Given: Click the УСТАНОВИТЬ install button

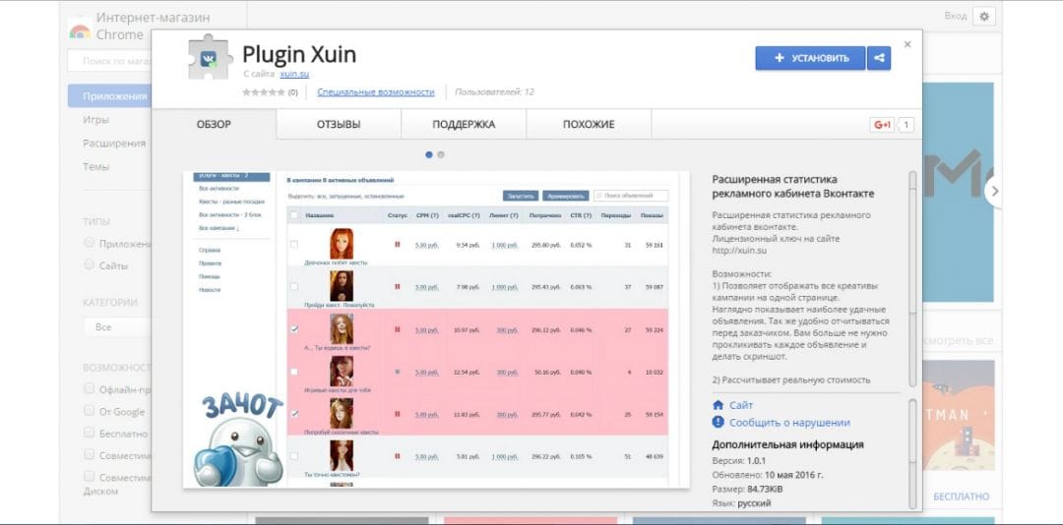Looking at the screenshot, I should [x=810, y=58].
